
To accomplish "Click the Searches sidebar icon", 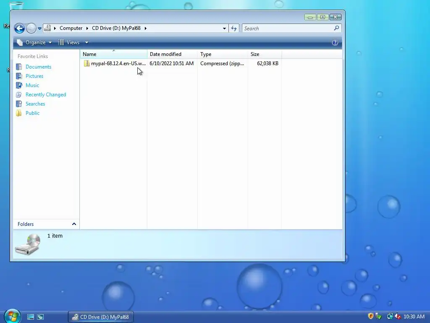I will [19, 104].
